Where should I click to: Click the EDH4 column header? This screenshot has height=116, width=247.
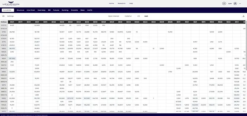click(129, 22)
